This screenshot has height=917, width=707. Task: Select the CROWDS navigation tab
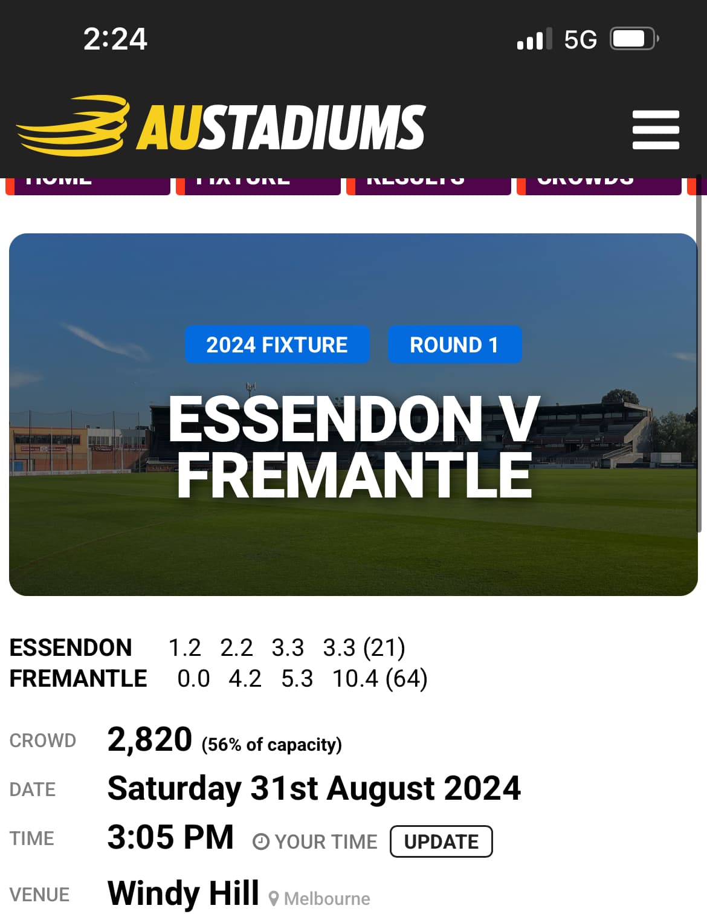[599, 185]
